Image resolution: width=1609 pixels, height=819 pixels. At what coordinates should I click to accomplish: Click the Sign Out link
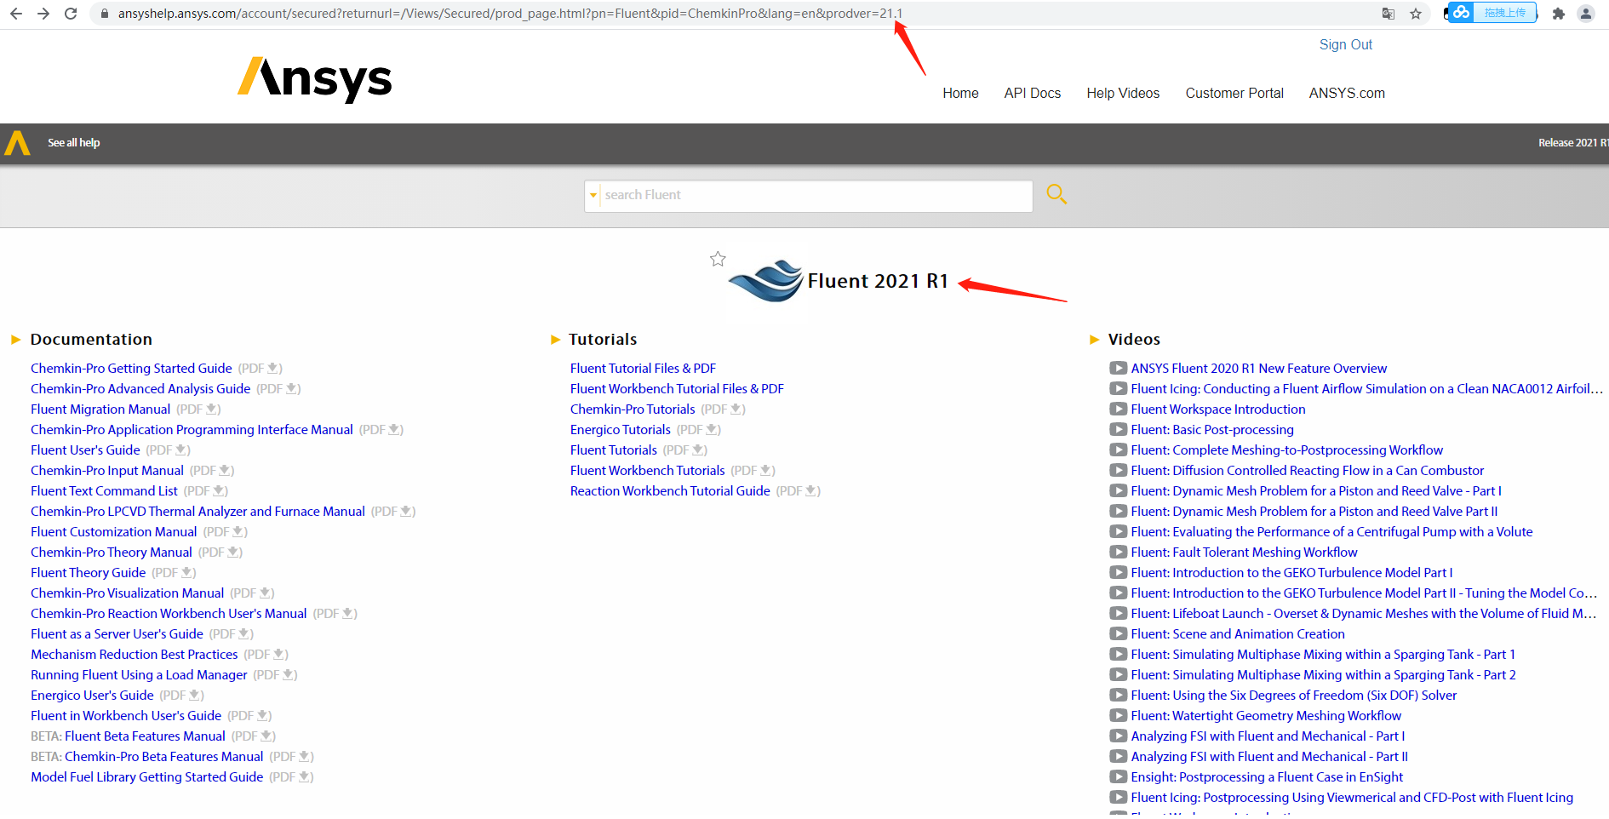pyautogui.click(x=1345, y=45)
